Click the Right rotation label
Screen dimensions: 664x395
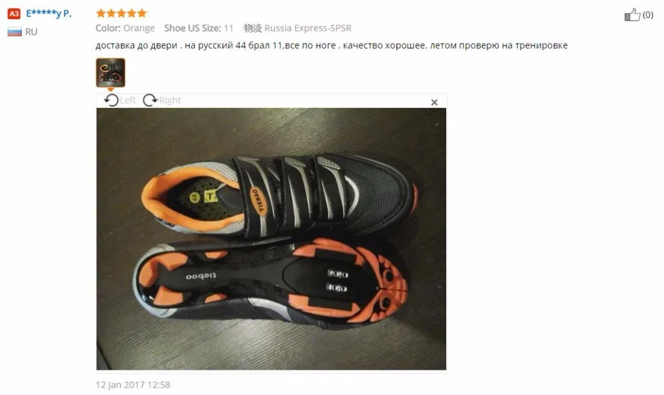point(170,100)
